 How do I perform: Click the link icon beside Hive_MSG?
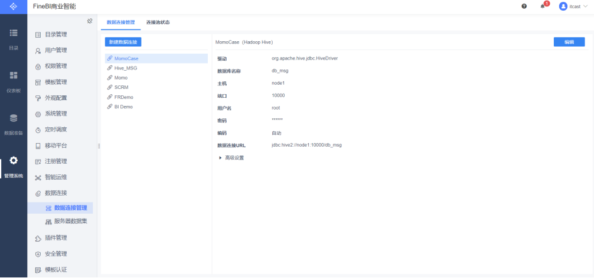pos(109,68)
